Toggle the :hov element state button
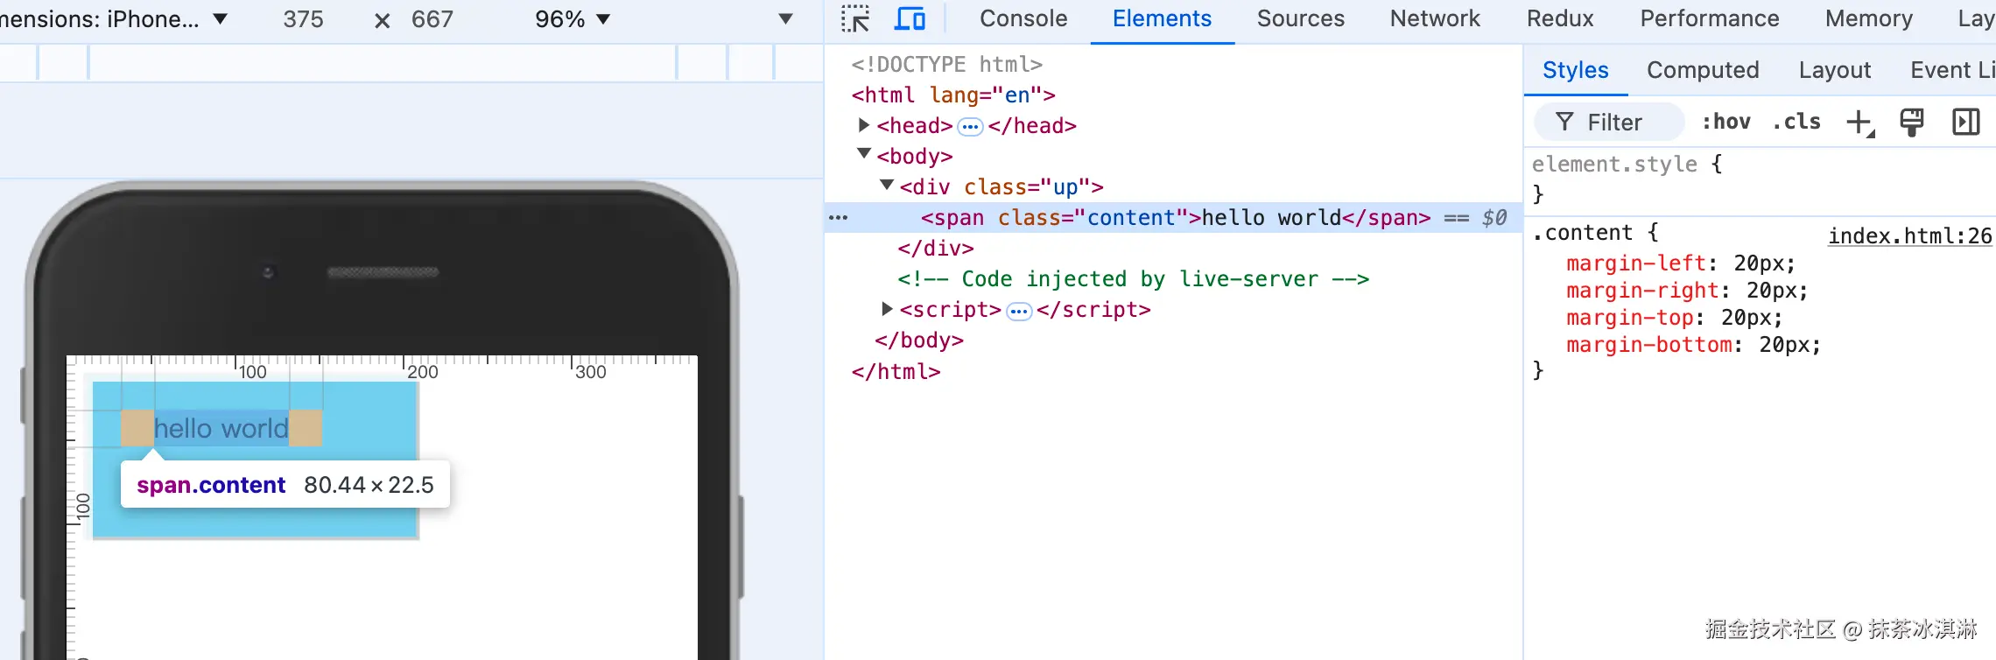This screenshot has width=1996, height=660. coord(1725,122)
